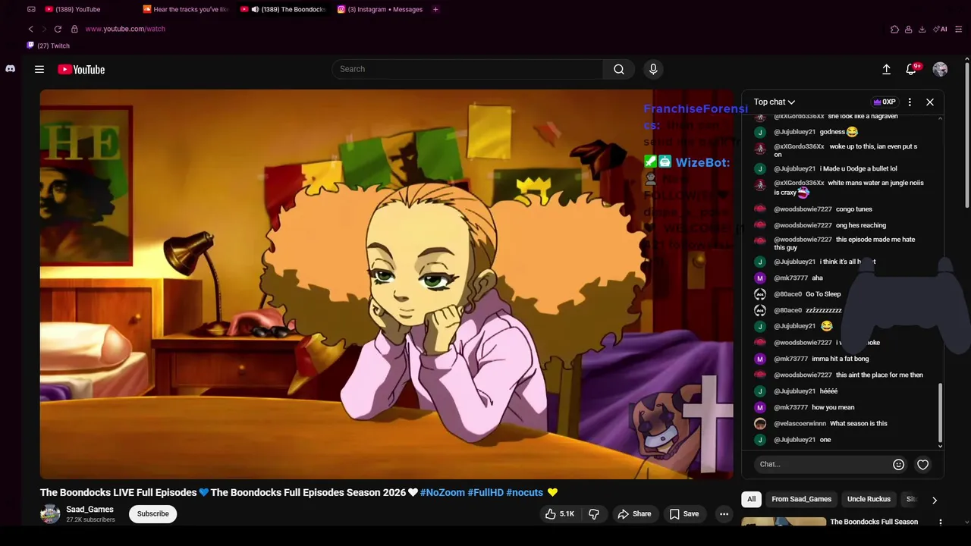Screen dimensions: 971x546
Task: Click the "congo tunes" chat message
Action: click(854, 209)
